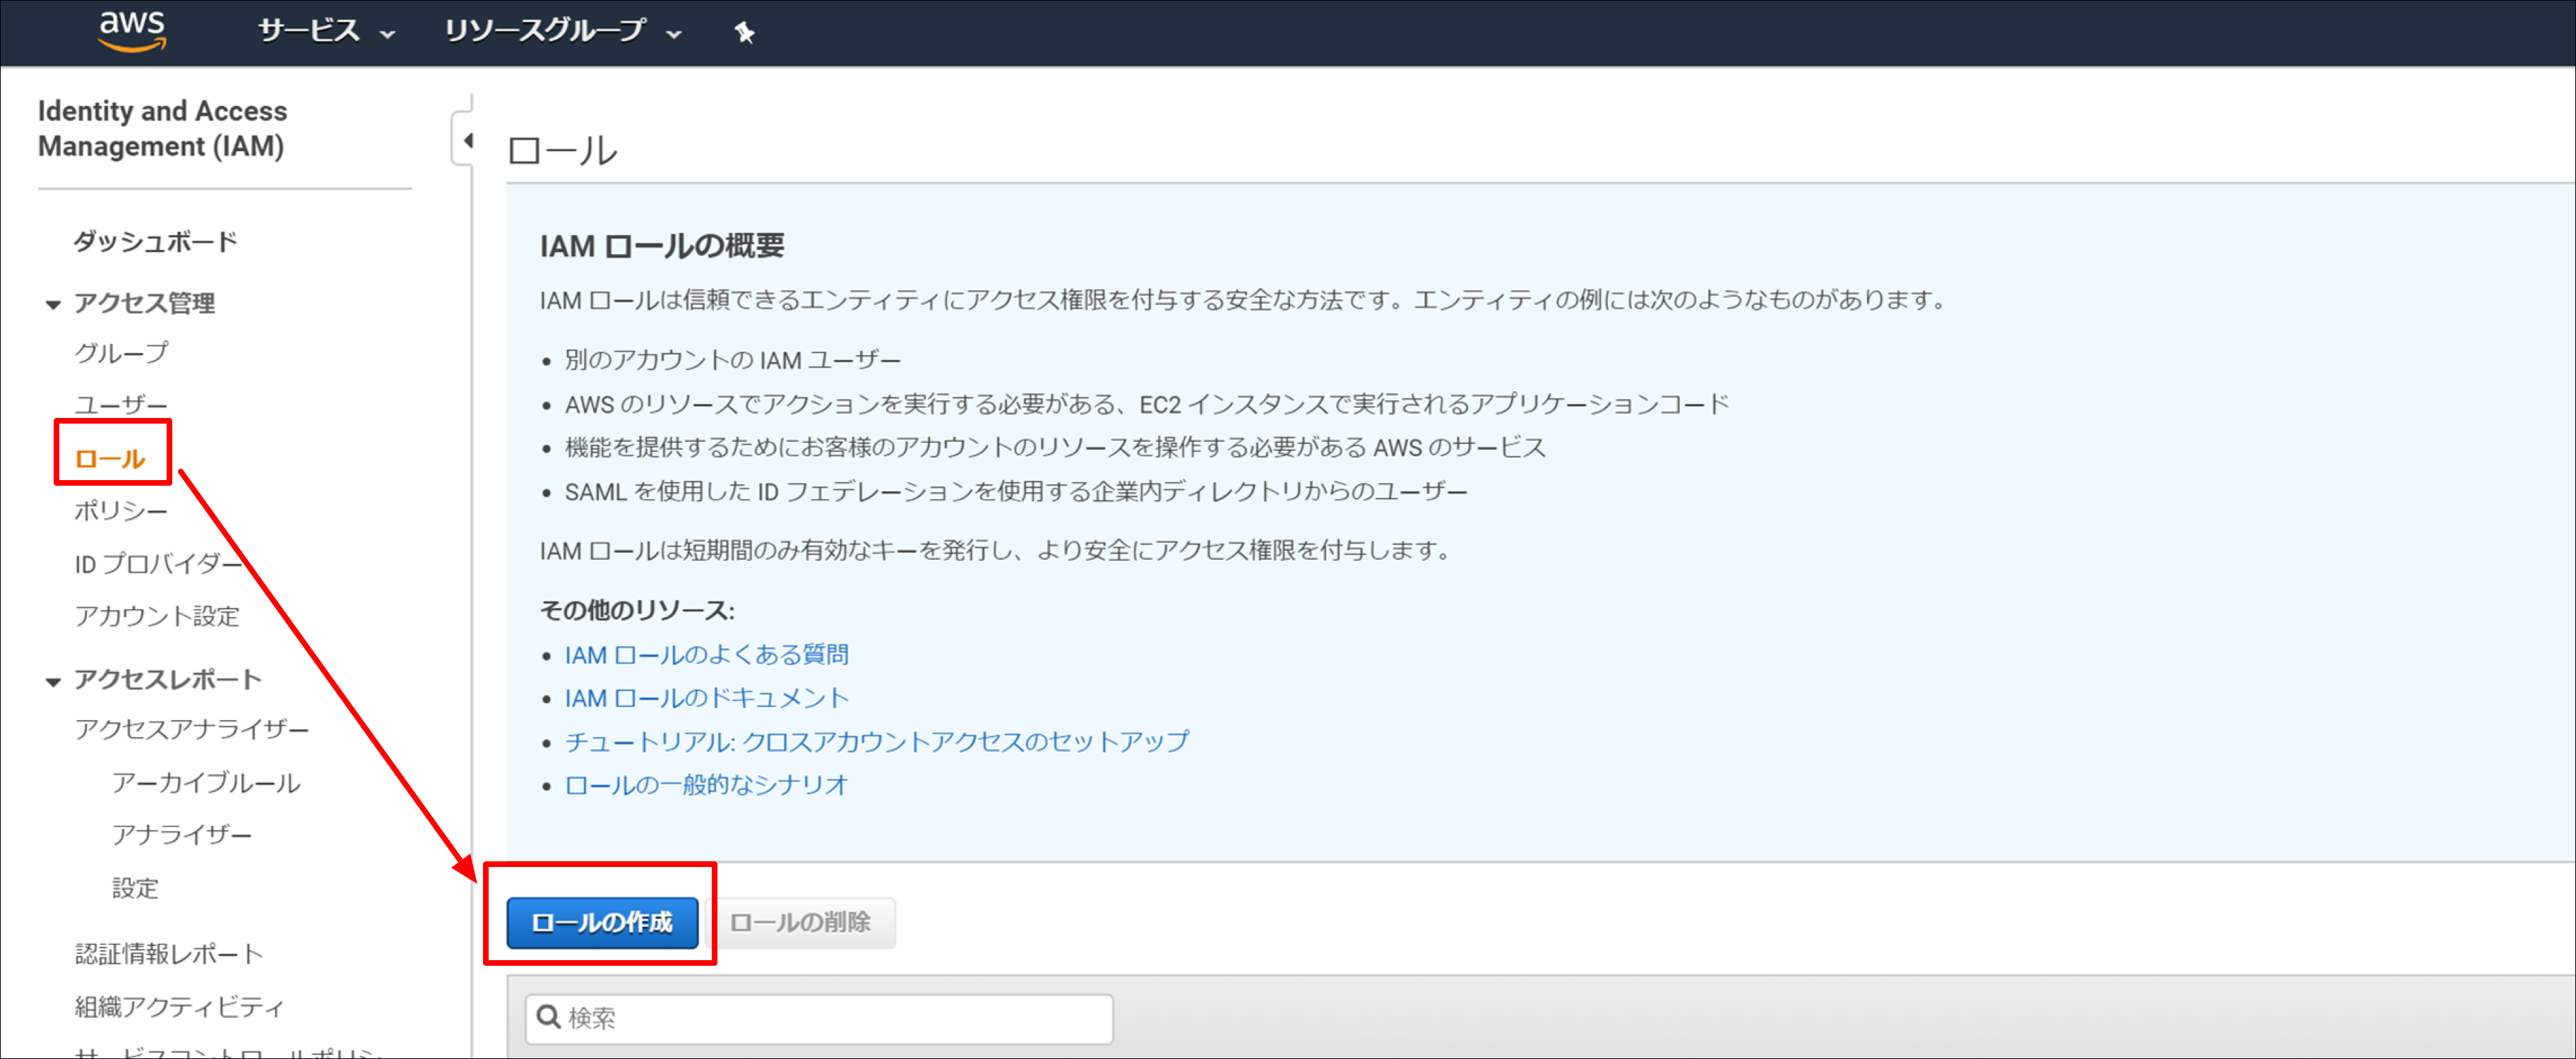Click the その他のリソース: label
This screenshot has height=1059, width=2576.
(637, 610)
